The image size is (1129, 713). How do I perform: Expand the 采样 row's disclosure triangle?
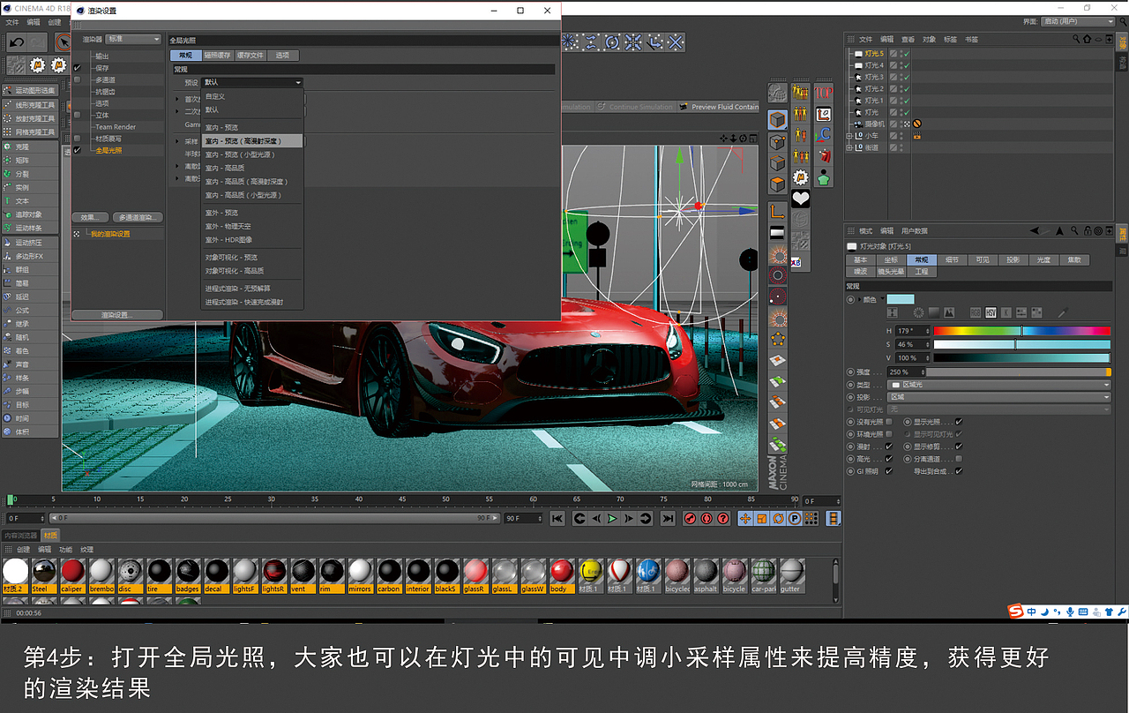point(176,140)
